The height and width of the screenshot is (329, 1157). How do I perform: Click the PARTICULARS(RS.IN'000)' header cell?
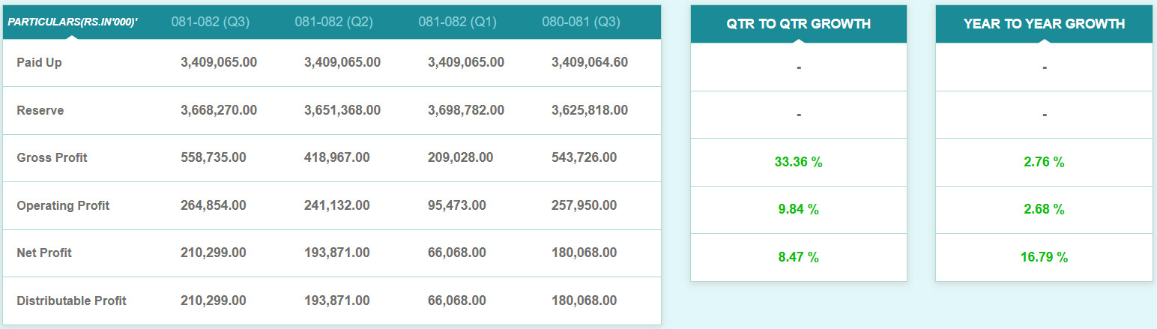[73, 22]
